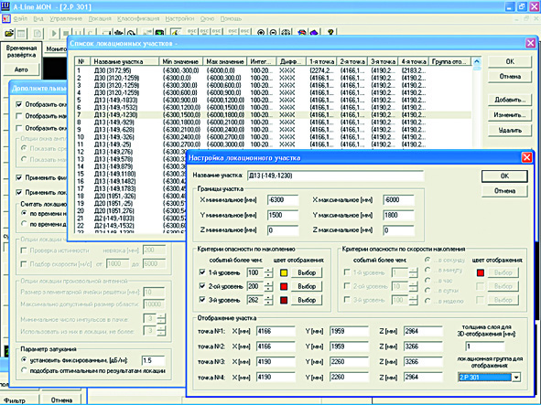Open the Настройки menu

point(179,18)
